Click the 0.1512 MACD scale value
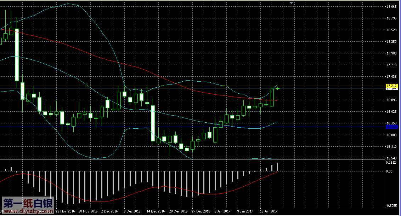 [391, 163]
